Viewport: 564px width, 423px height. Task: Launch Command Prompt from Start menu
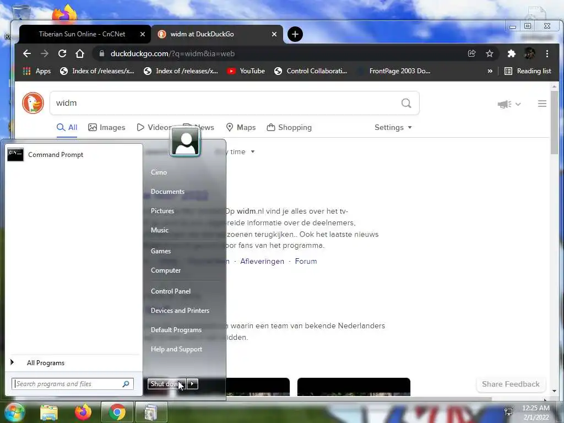tap(74, 155)
